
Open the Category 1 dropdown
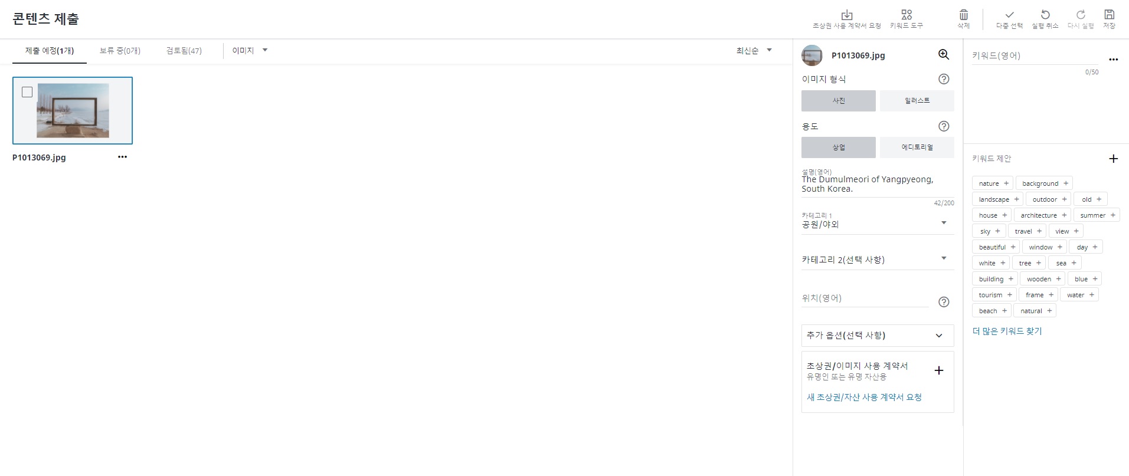877,223
